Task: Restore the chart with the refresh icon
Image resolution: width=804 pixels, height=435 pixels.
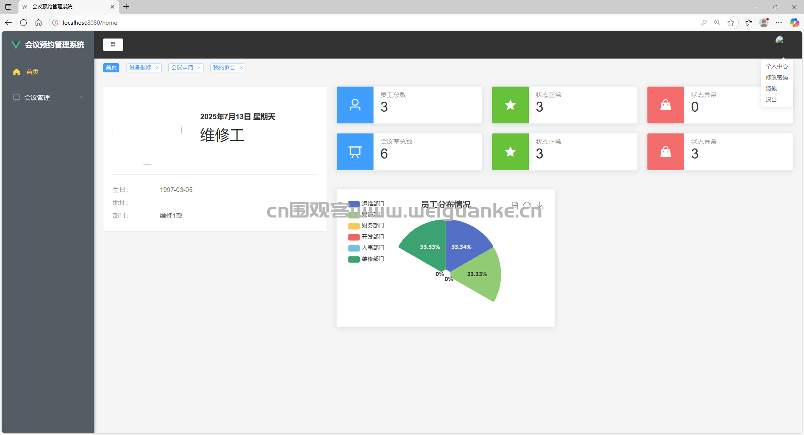Action: (x=527, y=205)
